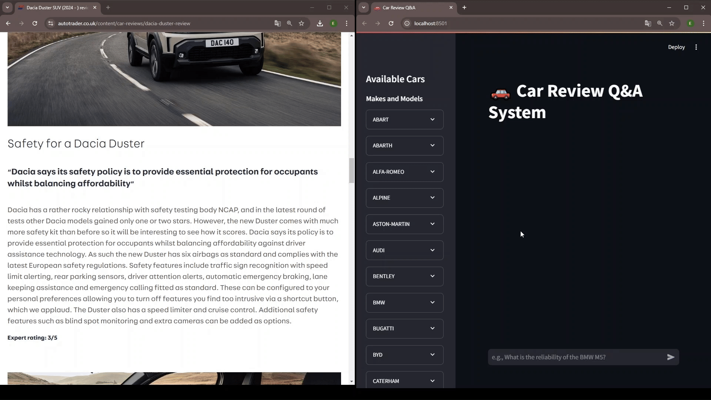Open the Streamlit three-dot main menu
711x400 pixels.
pos(696,47)
